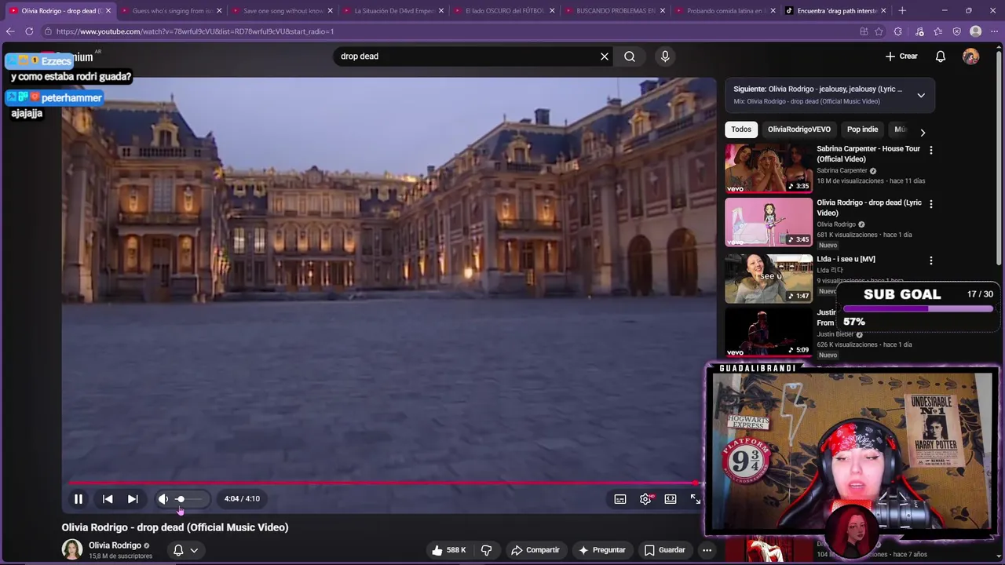1005x565 pixels.
Task: Bookmark this page star icon
Action: 879,31
